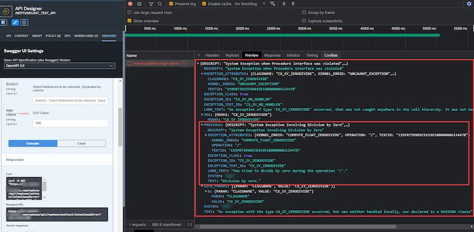The width and height of the screenshot is (474, 232).
Task: Open the CONTACT tab
Action: pyautogui.click(x=21, y=35)
